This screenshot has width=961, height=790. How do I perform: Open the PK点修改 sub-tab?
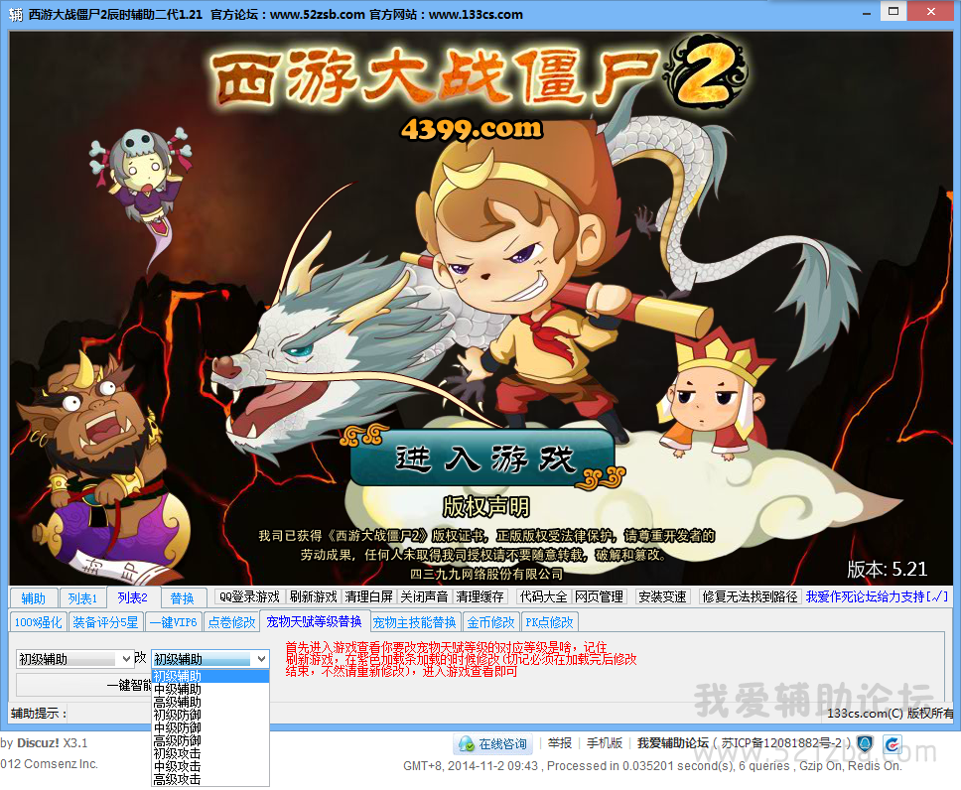(549, 622)
